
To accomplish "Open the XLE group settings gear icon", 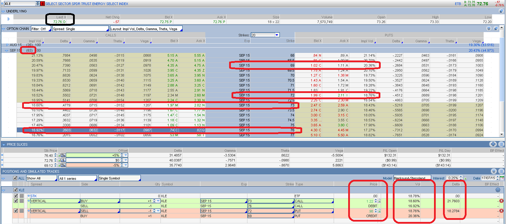I will [x=498, y=190].
